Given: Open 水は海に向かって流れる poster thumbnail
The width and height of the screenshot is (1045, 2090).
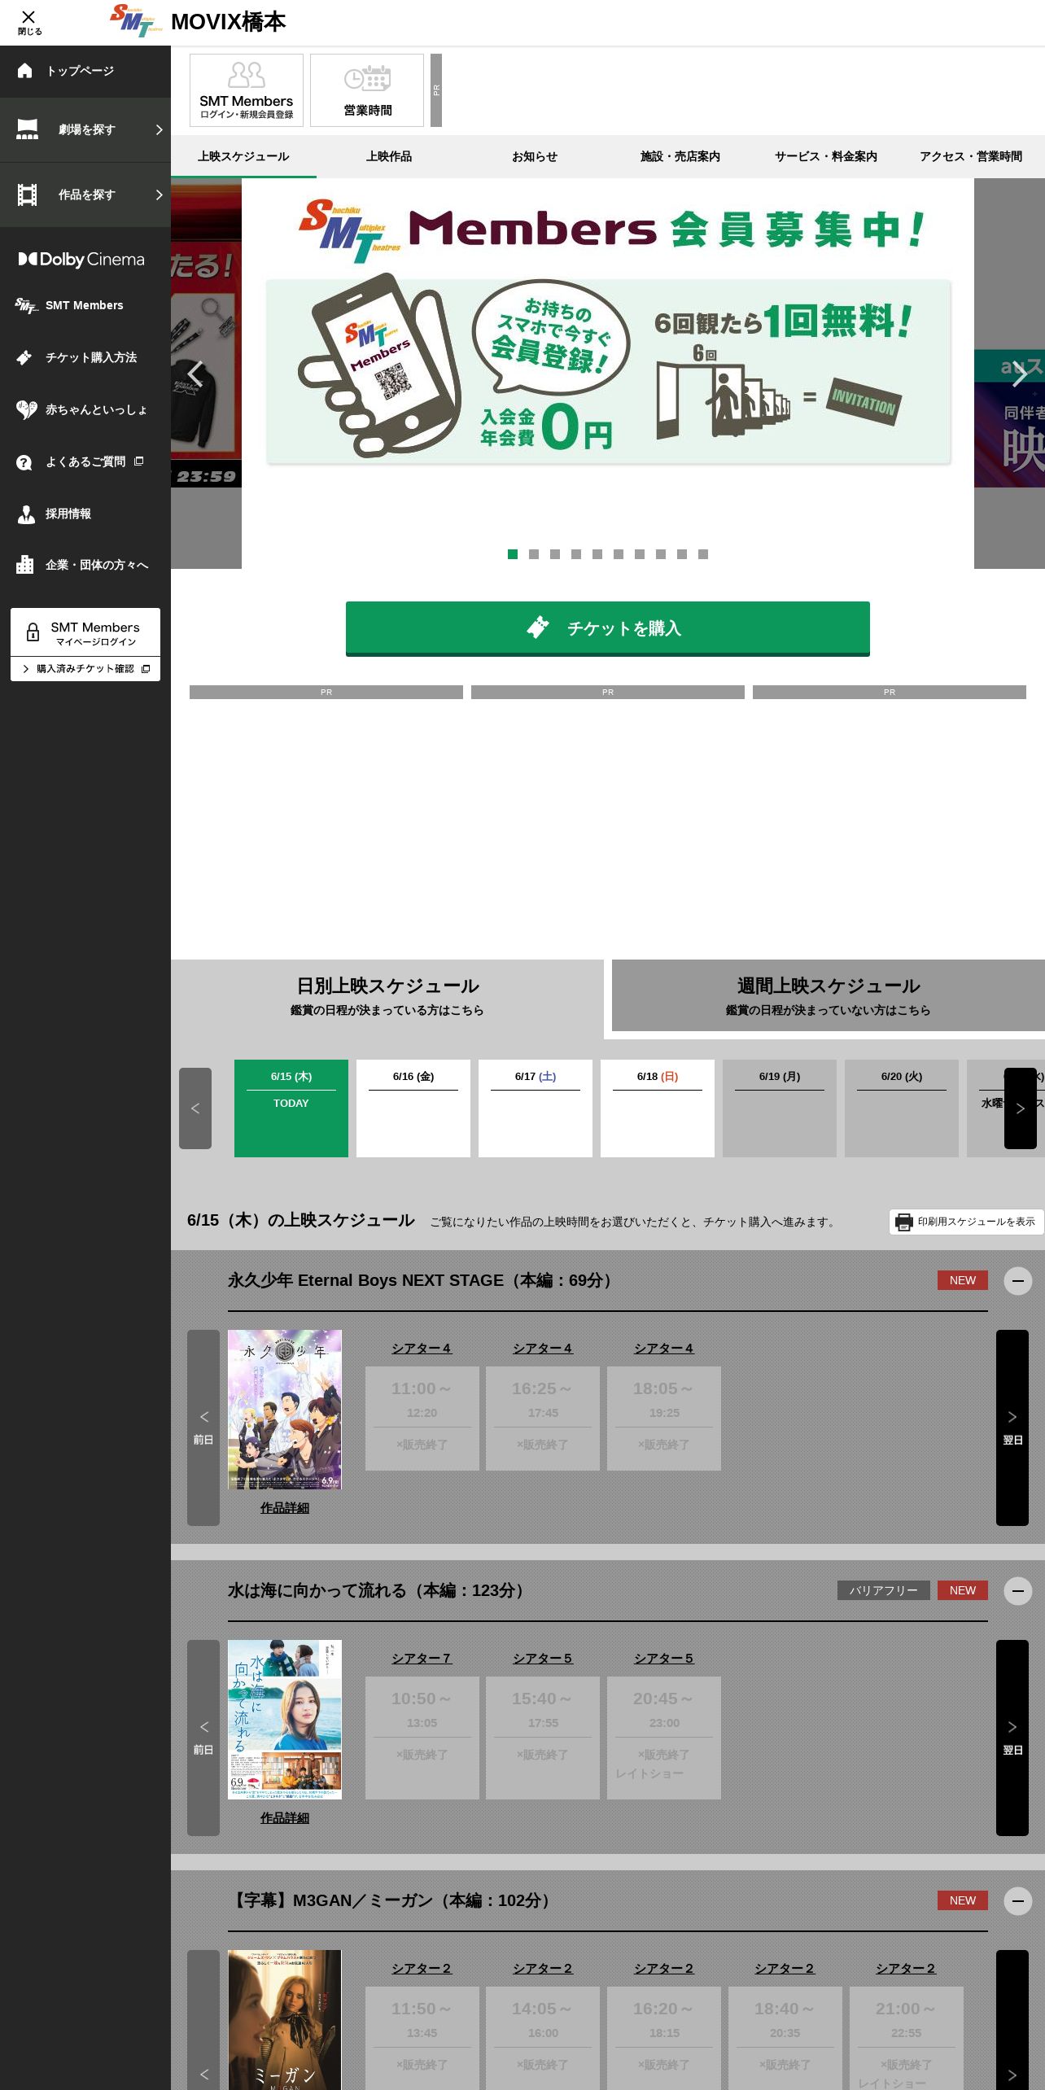Looking at the screenshot, I should click(x=285, y=1720).
